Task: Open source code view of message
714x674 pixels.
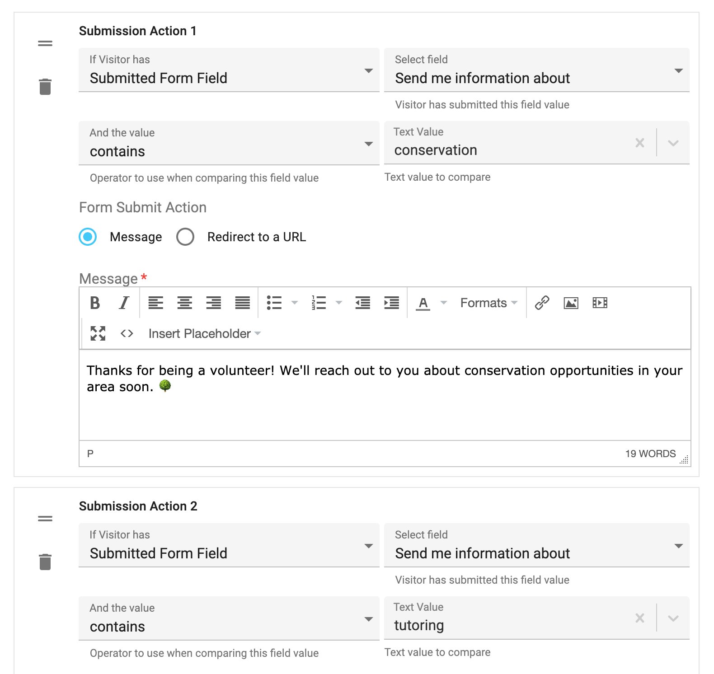Action: (x=127, y=333)
